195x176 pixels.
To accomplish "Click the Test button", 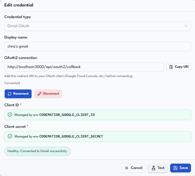I will click(158, 168).
